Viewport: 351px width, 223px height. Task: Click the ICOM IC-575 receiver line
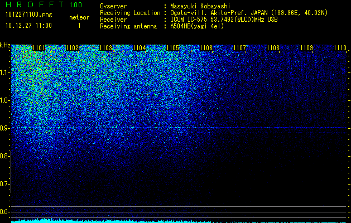(x=224, y=20)
